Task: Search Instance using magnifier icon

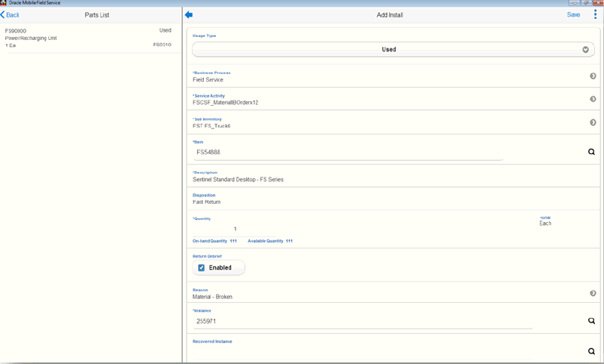Action: [591, 321]
